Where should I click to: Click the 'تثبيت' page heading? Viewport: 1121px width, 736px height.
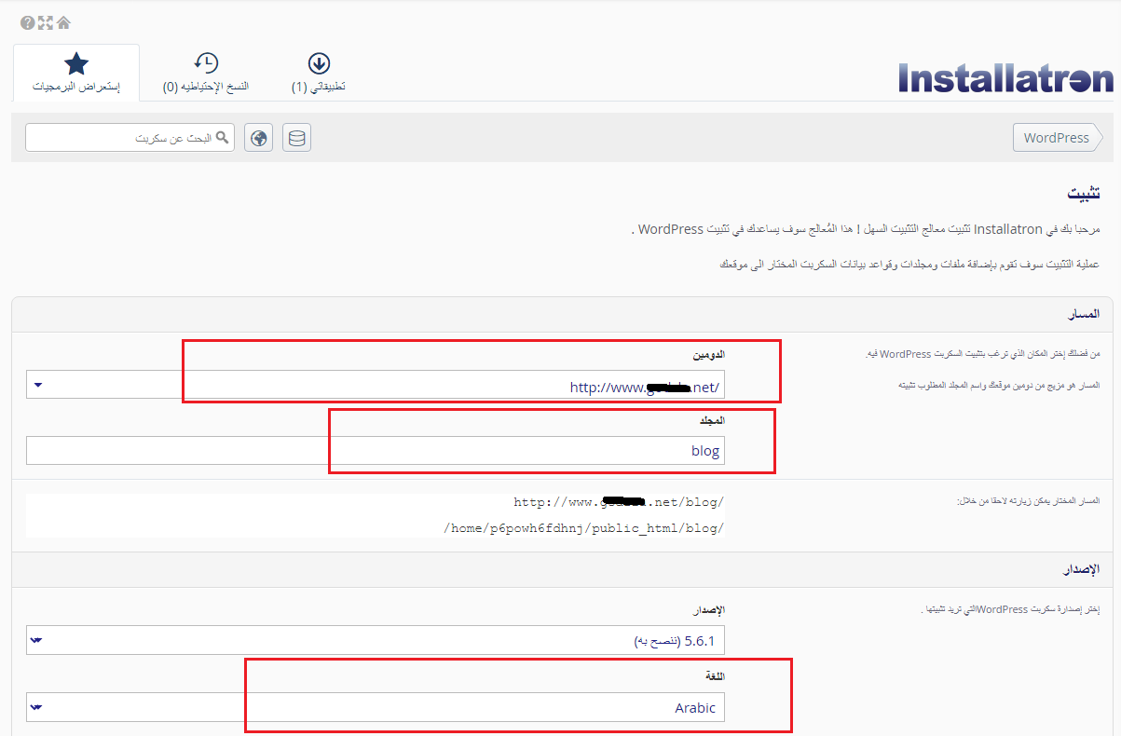pyautogui.click(x=1084, y=193)
